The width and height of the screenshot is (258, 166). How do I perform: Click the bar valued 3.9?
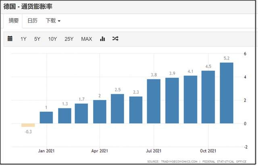pyautogui.click(x=172, y=100)
